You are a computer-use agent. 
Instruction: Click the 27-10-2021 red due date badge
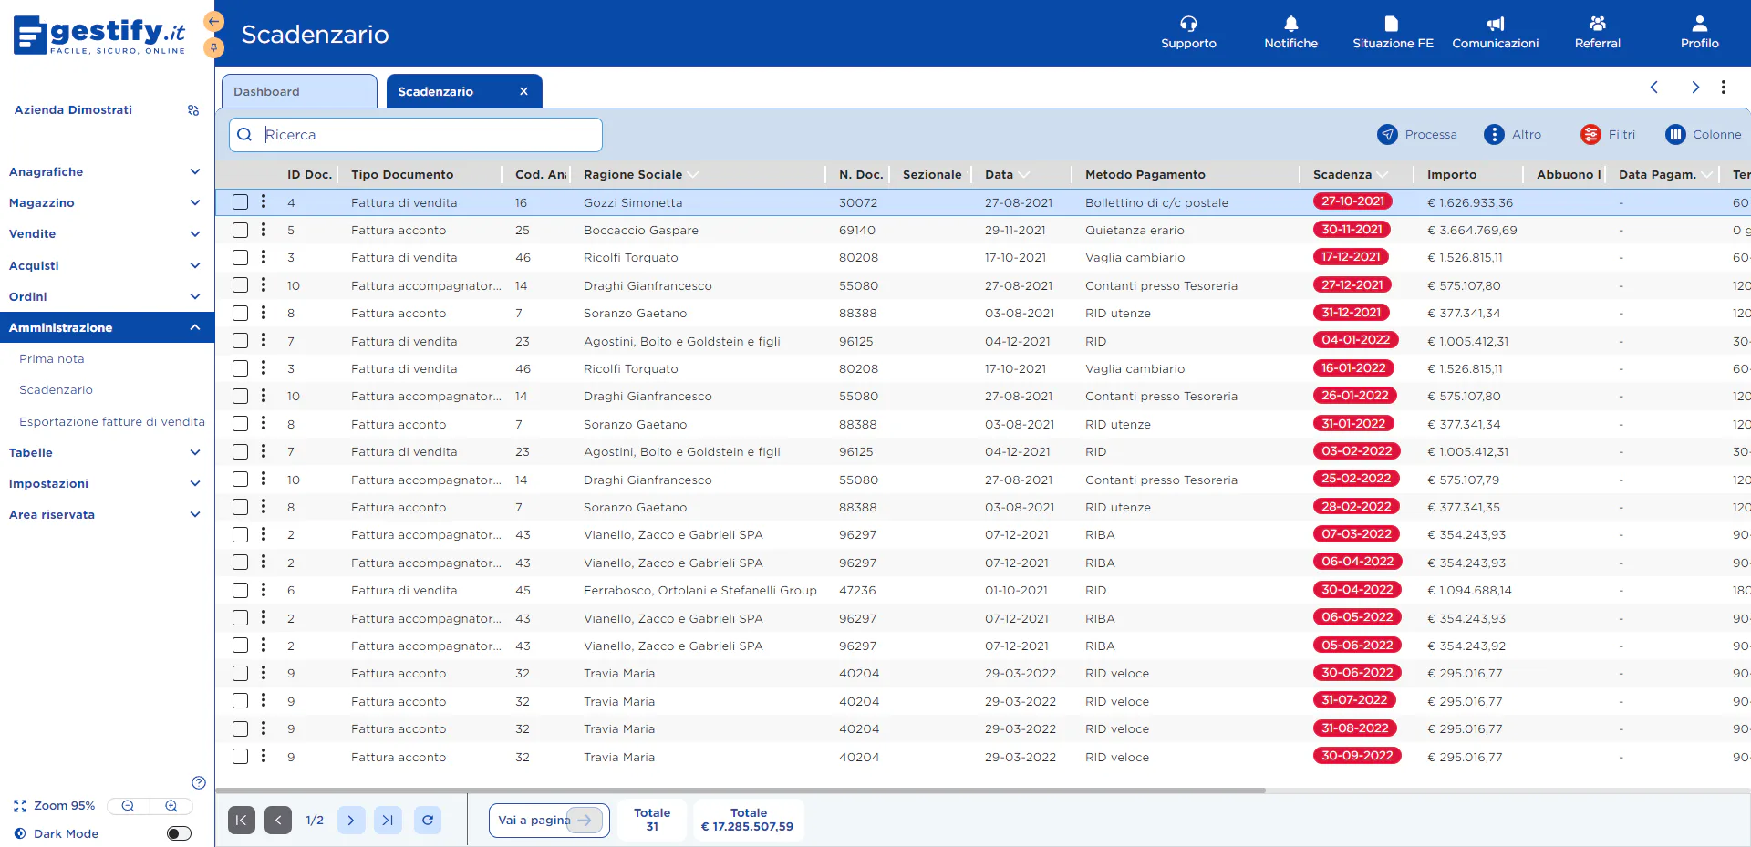click(x=1352, y=201)
